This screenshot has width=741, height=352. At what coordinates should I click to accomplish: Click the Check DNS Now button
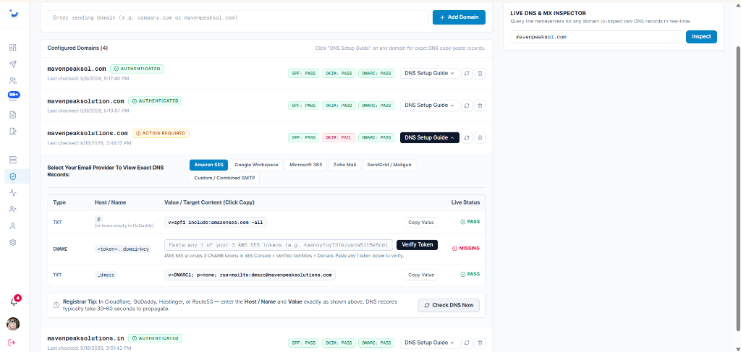coord(449,305)
